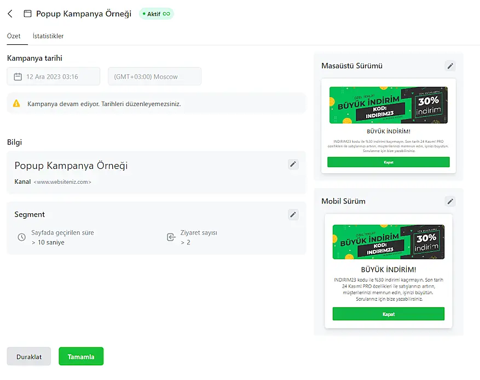Open the GMT+03:00 Moscow timezone selector
Image resolution: width=480 pixels, height=380 pixels.
coord(154,77)
